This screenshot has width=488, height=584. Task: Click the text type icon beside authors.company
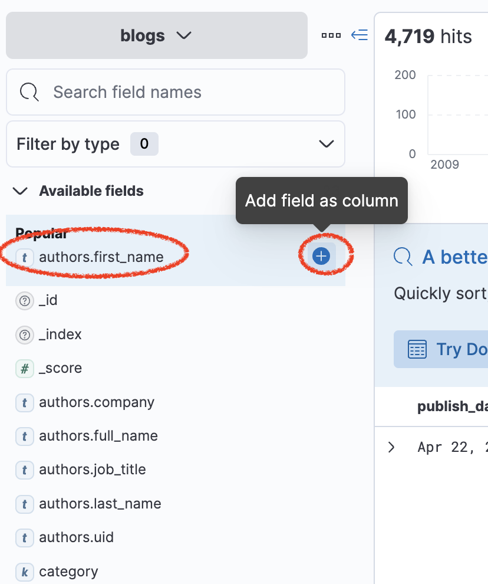[x=25, y=403]
